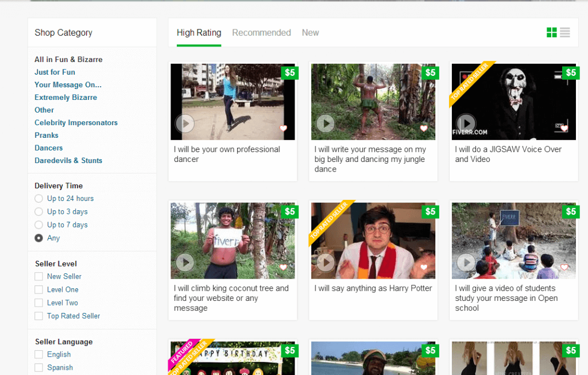Open jungle dance gig thumbnail image
This screenshot has height=375, width=588.
point(373,102)
